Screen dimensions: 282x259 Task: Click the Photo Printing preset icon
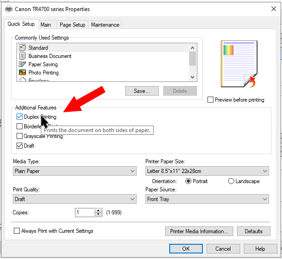[x=22, y=73]
